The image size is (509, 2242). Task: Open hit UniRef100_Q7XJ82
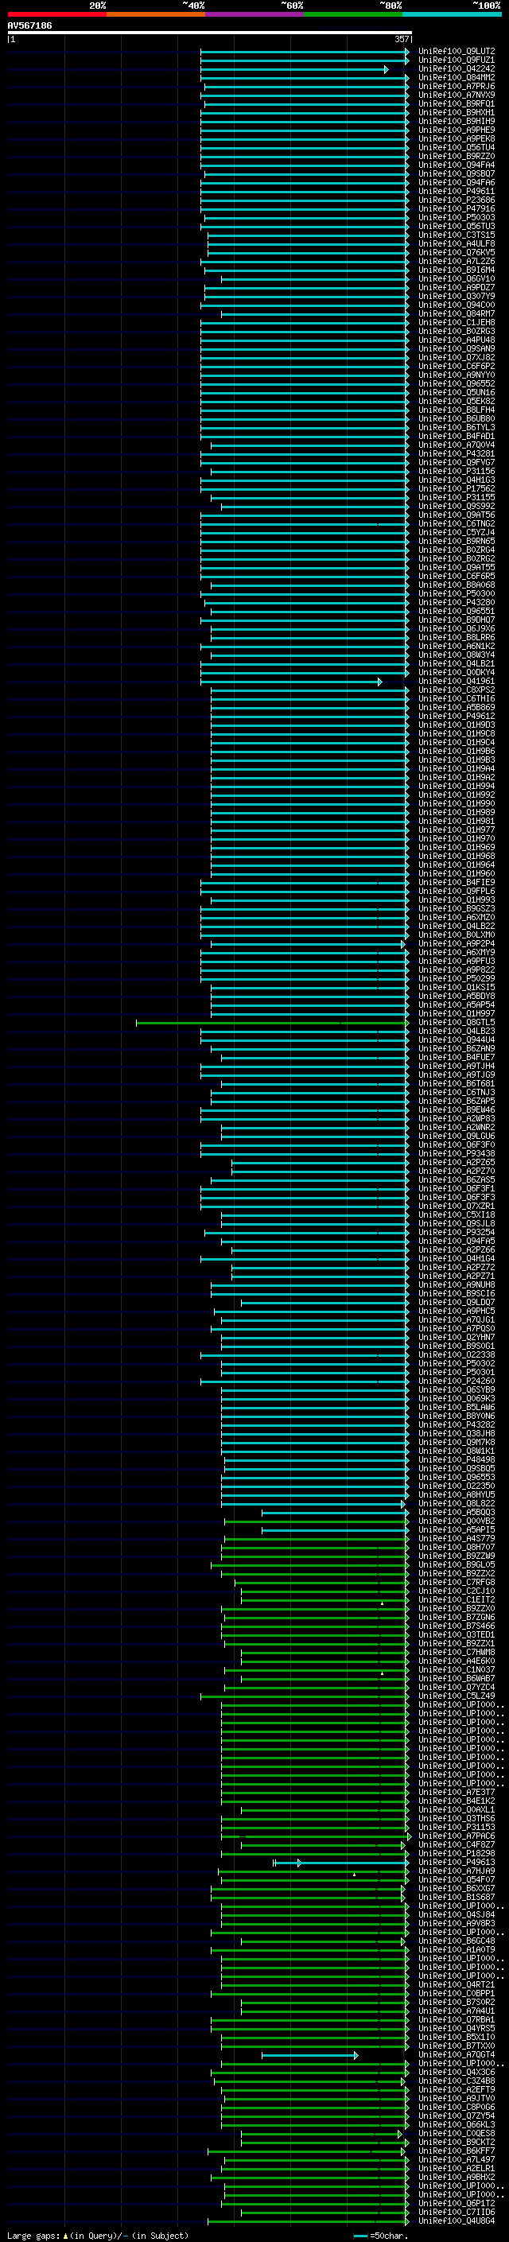pos(457,358)
